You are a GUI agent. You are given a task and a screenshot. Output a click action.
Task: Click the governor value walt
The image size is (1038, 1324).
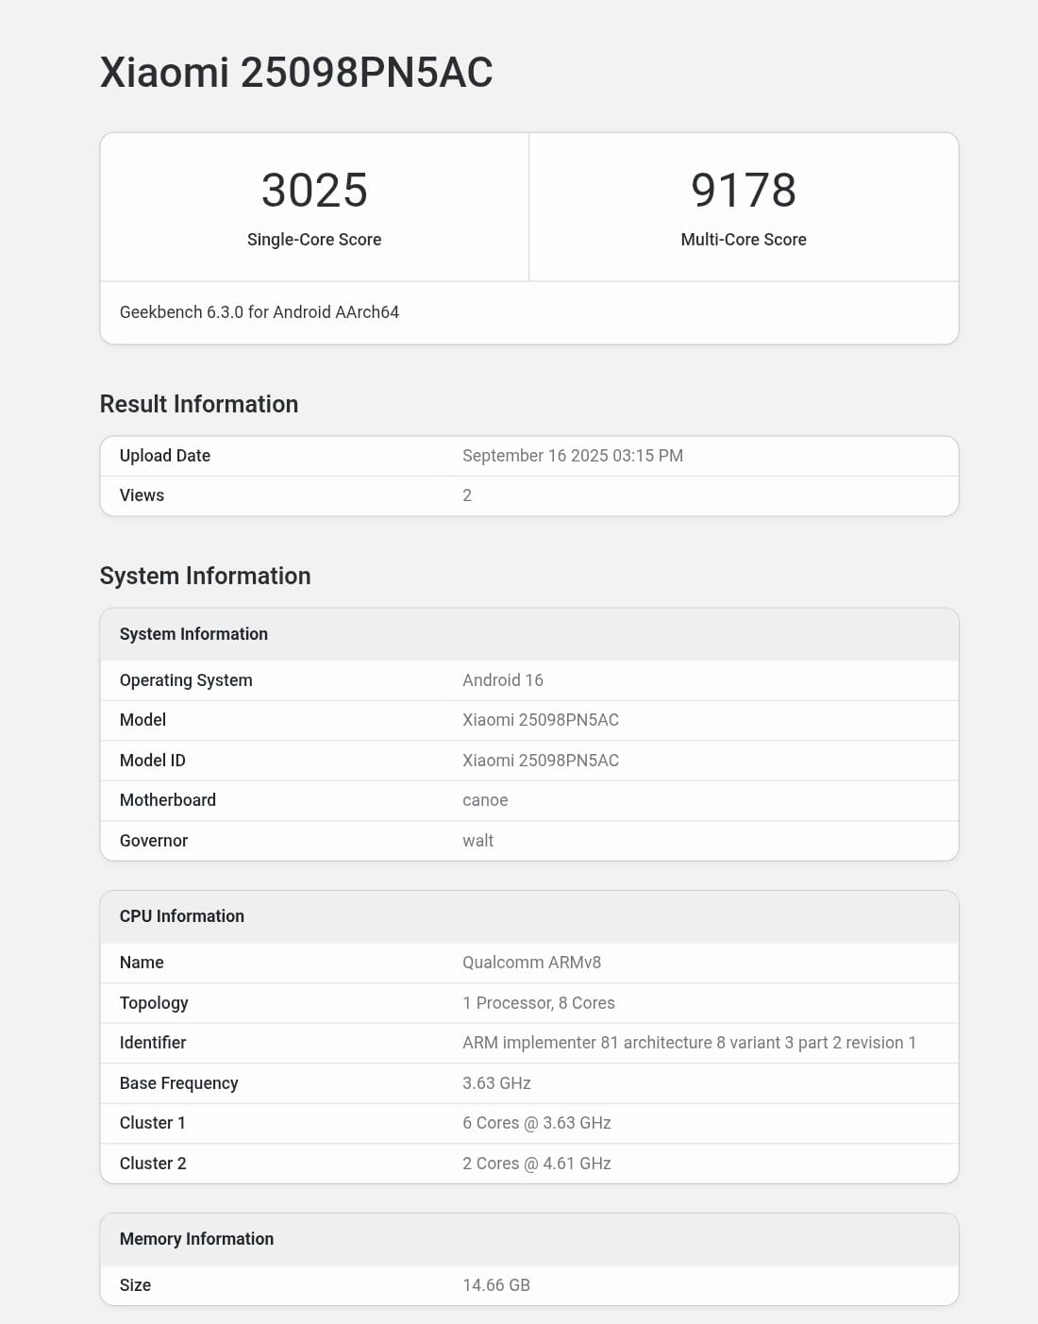[x=477, y=841]
